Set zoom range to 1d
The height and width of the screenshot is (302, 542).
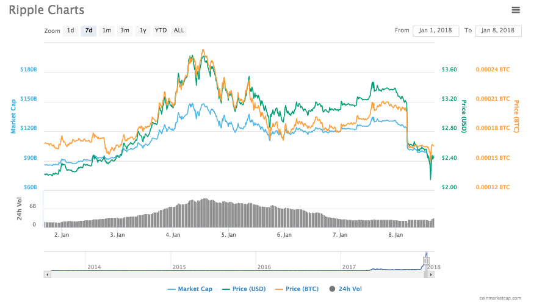(71, 31)
